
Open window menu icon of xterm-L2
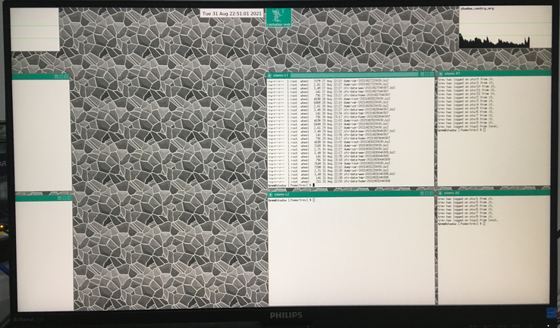[x=271, y=194]
